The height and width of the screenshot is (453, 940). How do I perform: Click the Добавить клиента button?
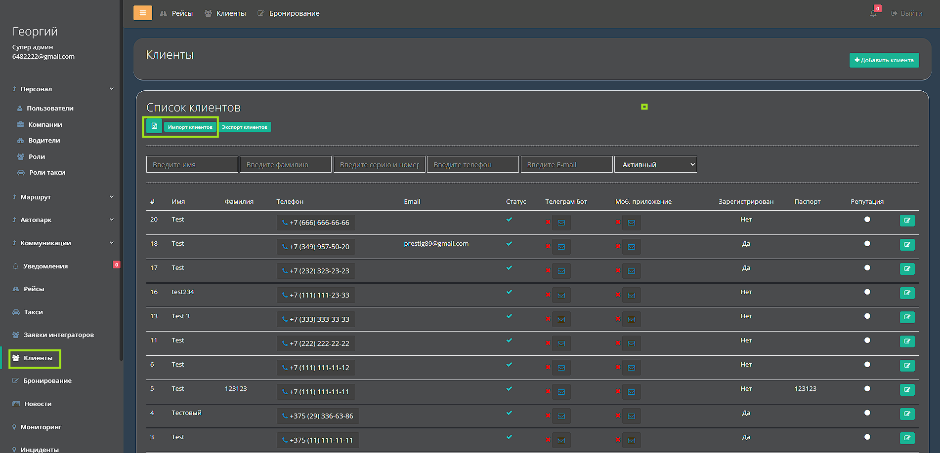[884, 60]
